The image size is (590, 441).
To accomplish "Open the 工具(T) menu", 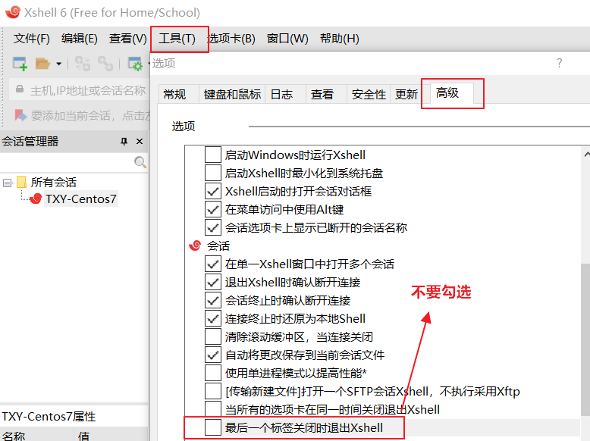I will [177, 39].
